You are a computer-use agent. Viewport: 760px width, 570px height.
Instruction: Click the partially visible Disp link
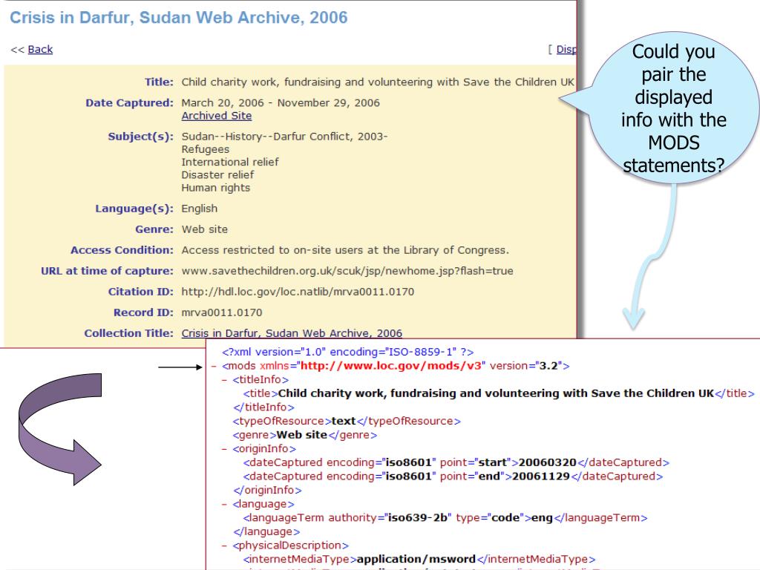click(x=566, y=50)
